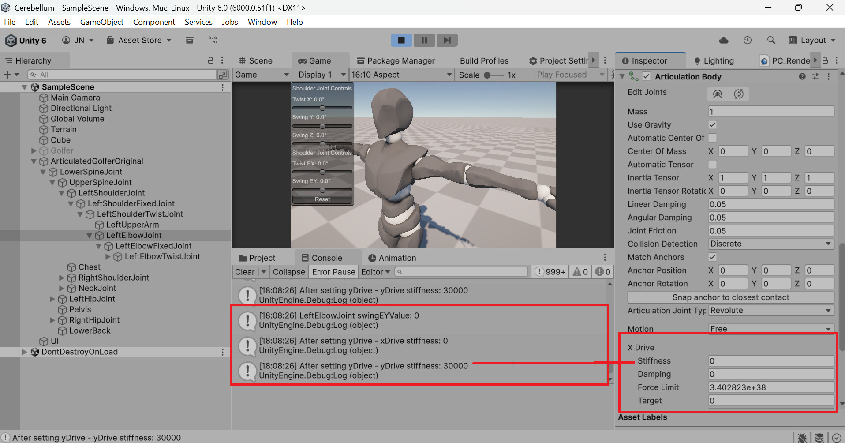The width and height of the screenshot is (845, 443).
Task: Open the Motion dropdown set to Free
Action: click(770, 329)
